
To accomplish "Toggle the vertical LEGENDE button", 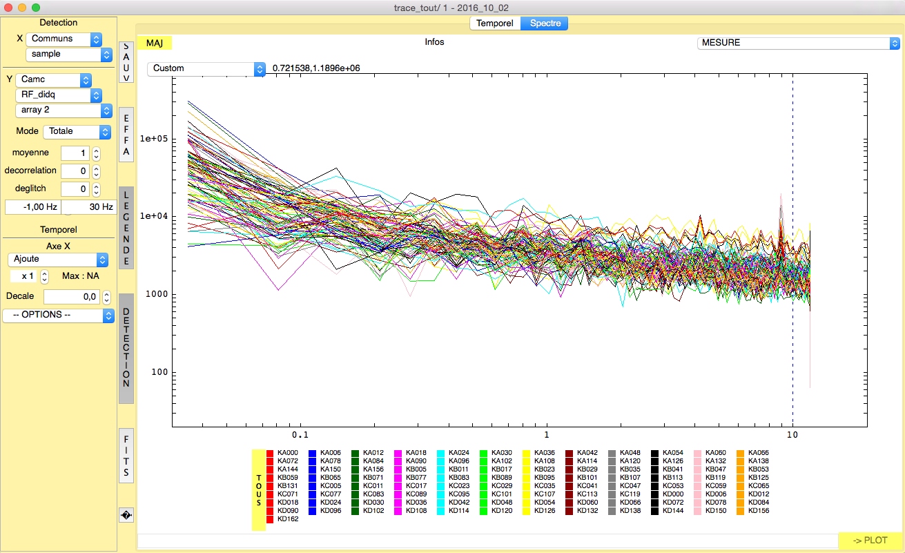I will pyautogui.click(x=126, y=228).
